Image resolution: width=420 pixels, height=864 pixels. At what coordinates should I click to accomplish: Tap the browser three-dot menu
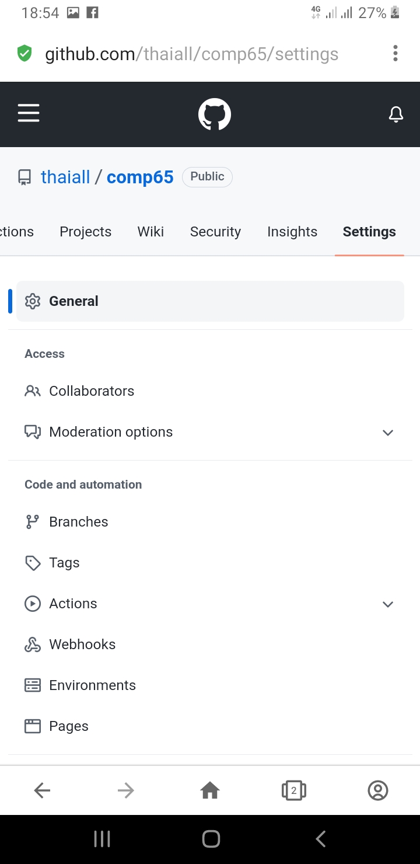tap(395, 54)
